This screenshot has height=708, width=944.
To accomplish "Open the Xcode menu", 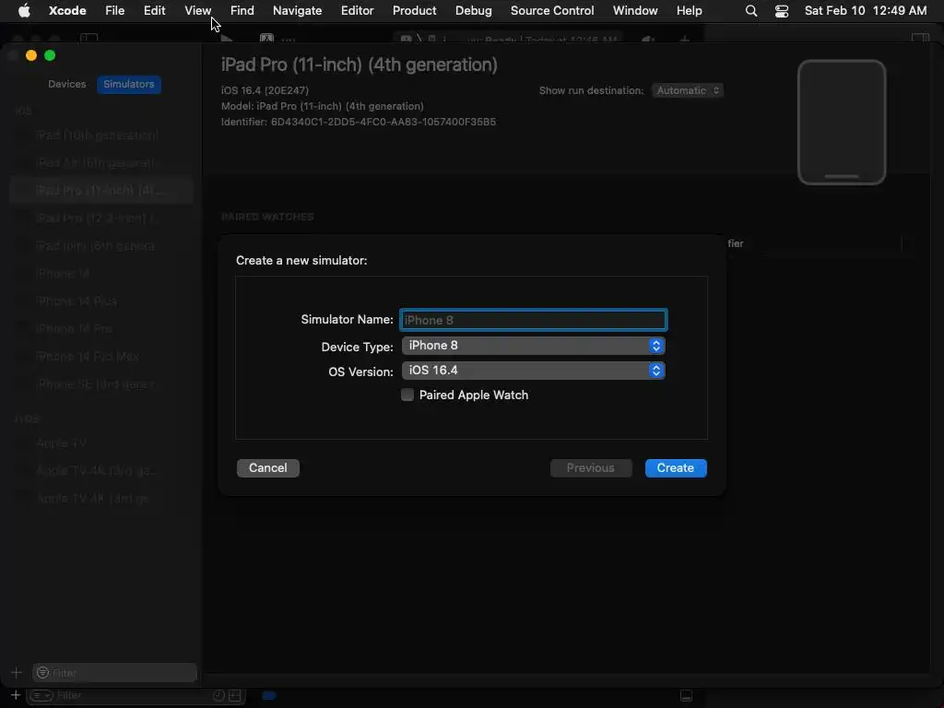I will click(x=67, y=10).
